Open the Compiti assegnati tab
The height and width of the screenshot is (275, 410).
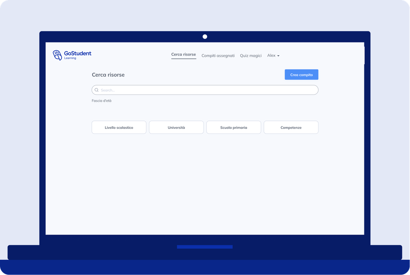coord(218,55)
